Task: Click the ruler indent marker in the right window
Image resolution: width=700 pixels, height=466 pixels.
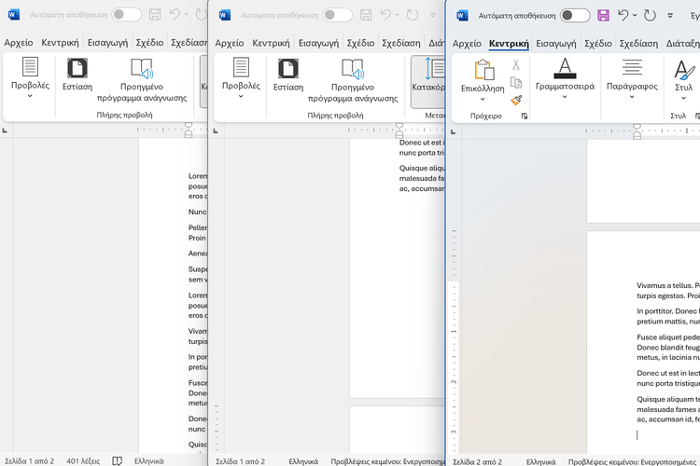Action: [x=637, y=131]
